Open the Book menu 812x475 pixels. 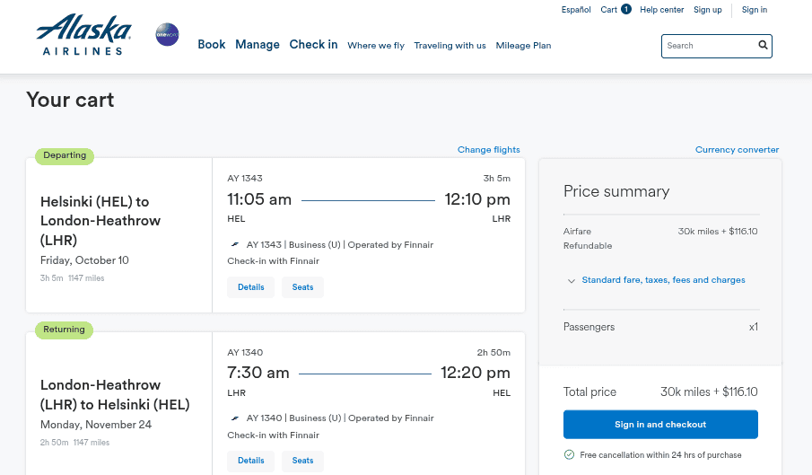[x=211, y=45]
